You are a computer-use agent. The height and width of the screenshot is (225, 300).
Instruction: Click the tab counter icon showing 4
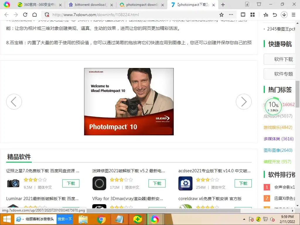[x=247, y=4]
